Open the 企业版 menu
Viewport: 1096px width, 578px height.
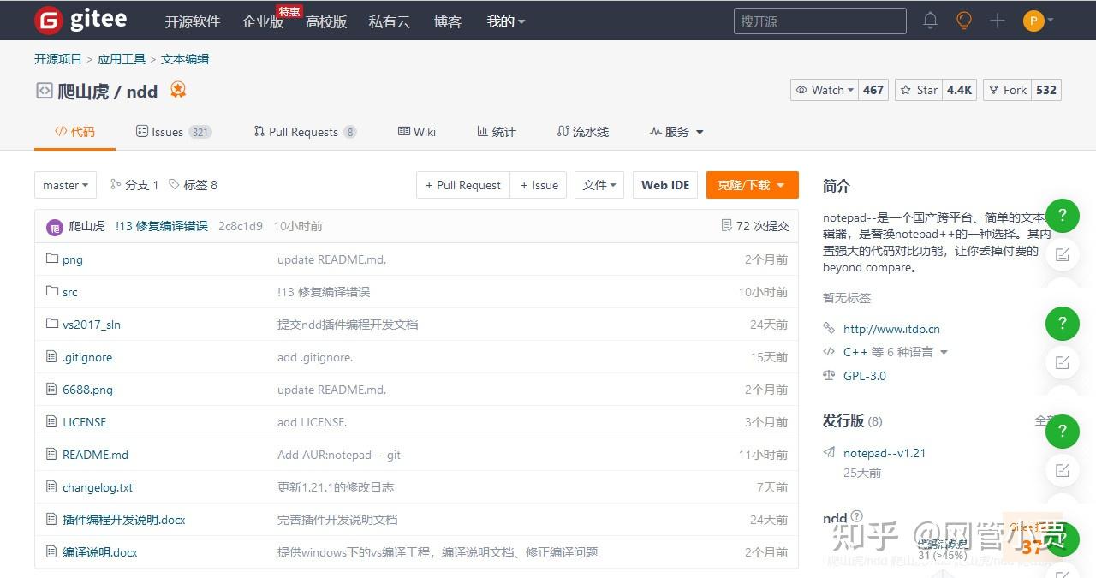click(263, 21)
